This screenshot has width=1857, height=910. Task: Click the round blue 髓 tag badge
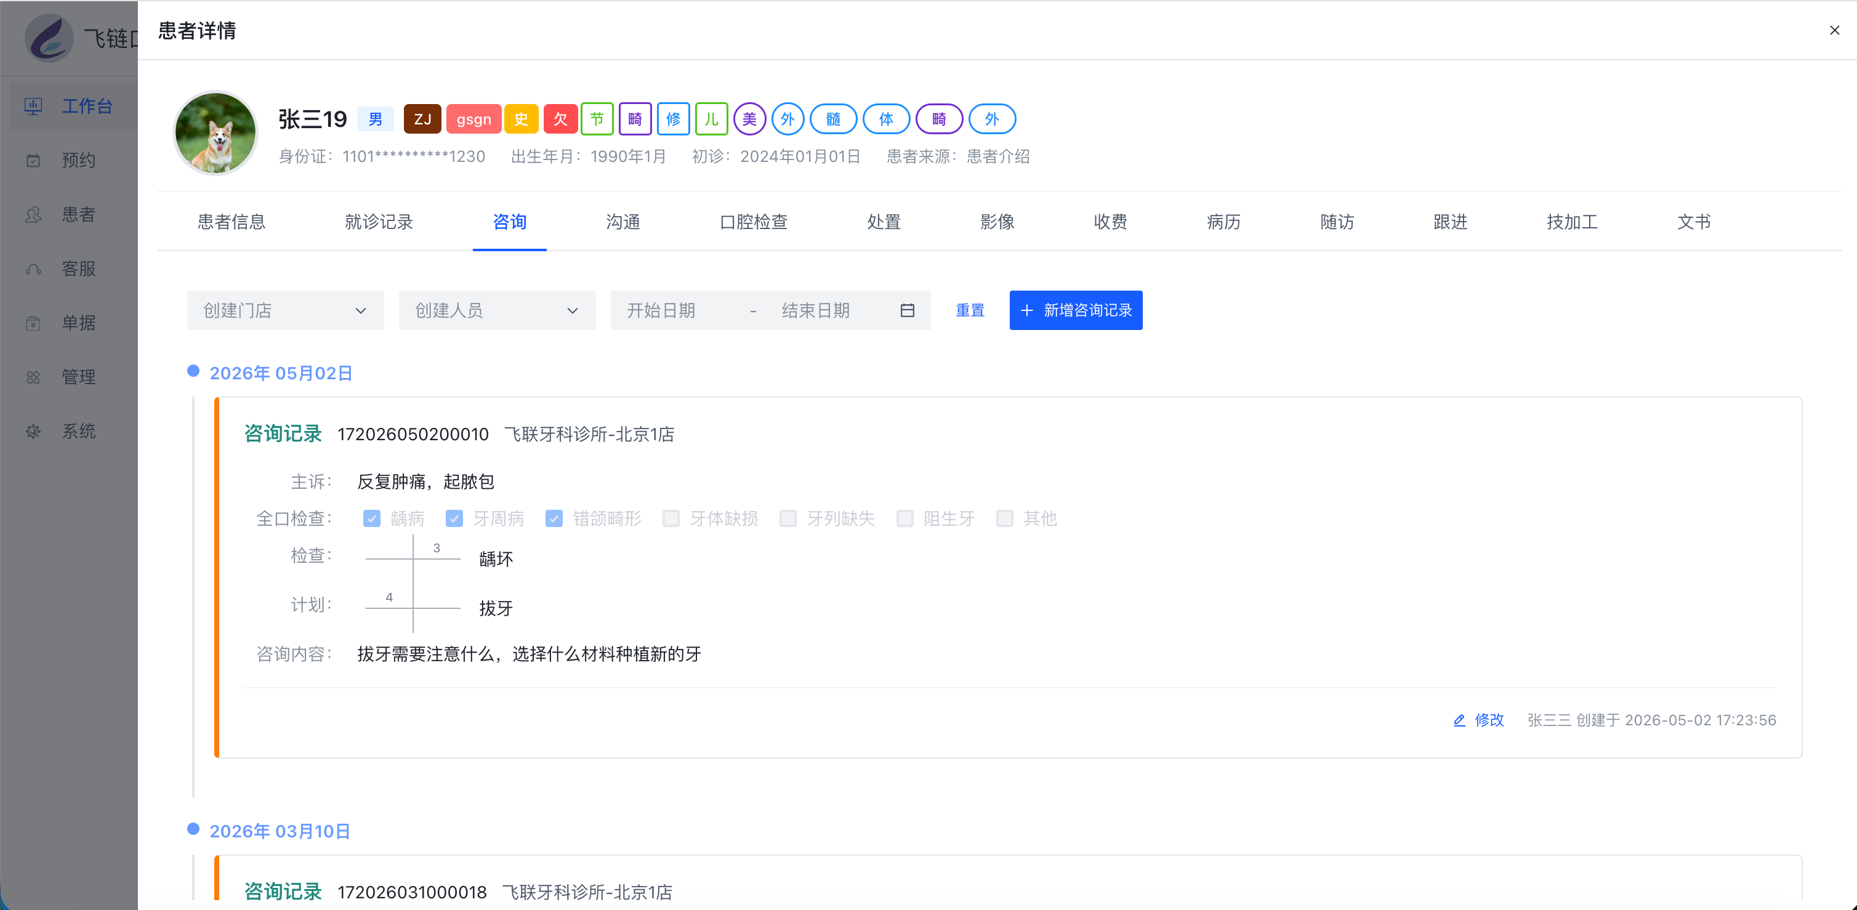(x=833, y=119)
